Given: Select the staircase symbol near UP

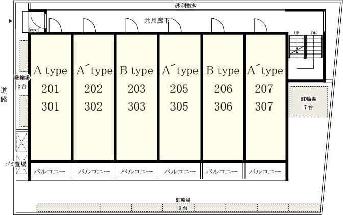Looking at the screenshot, I should [306, 46].
